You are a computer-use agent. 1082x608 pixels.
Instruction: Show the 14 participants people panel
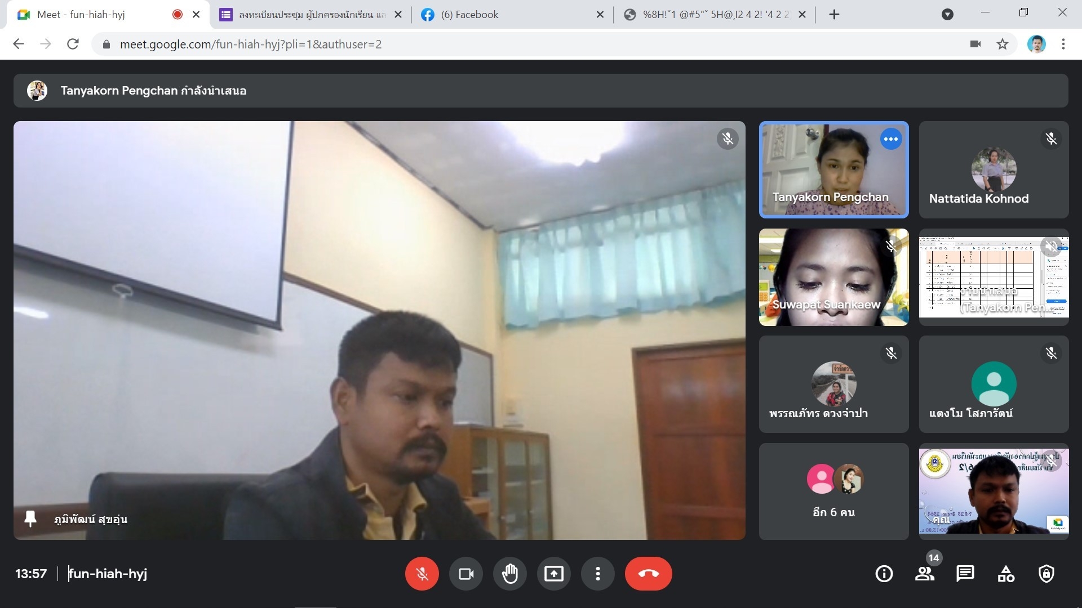pyautogui.click(x=925, y=574)
